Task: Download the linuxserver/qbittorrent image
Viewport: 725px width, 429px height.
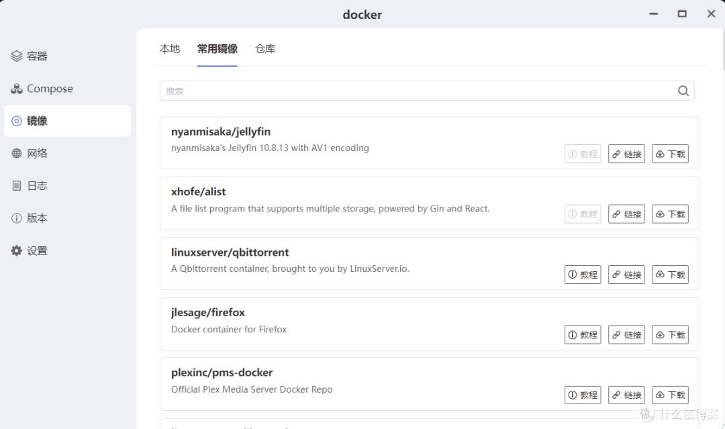Action: [x=670, y=275]
